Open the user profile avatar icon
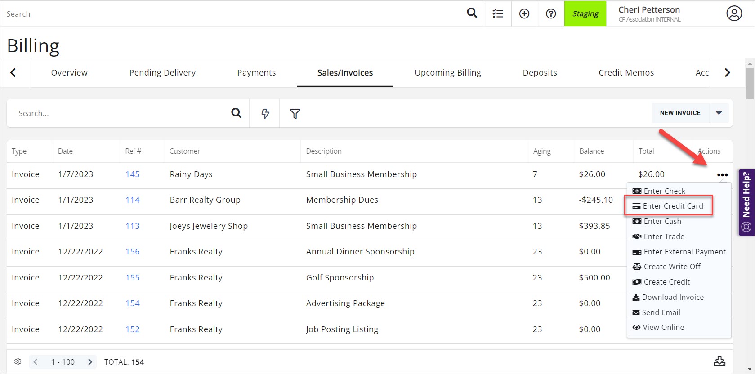Image resolution: width=755 pixels, height=374 pixels. coord(734,13)
